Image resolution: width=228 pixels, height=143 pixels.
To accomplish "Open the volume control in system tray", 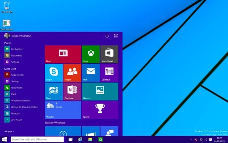I will click(x=205, y=140).
